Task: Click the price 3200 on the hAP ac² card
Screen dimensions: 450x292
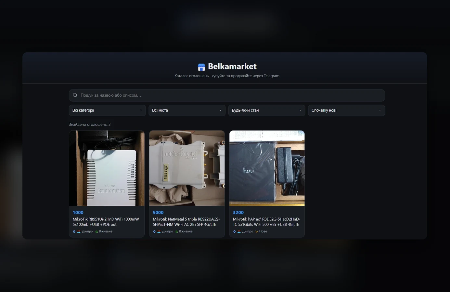Action: point(238,213)
